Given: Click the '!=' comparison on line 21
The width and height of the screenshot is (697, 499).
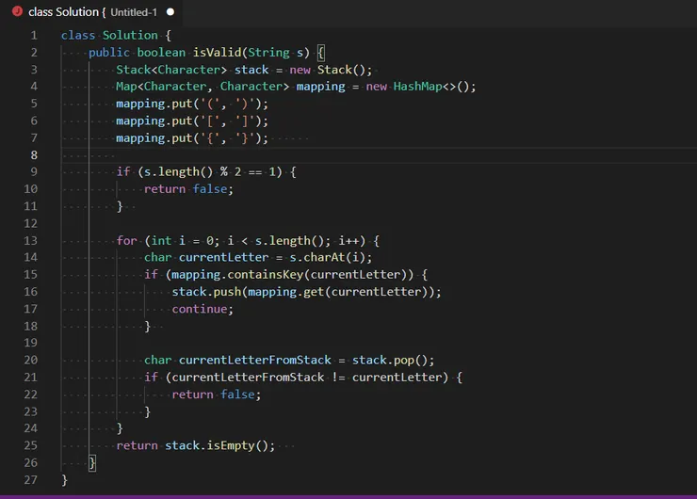Looking at the screenshot, I should (x=338, y=378).
